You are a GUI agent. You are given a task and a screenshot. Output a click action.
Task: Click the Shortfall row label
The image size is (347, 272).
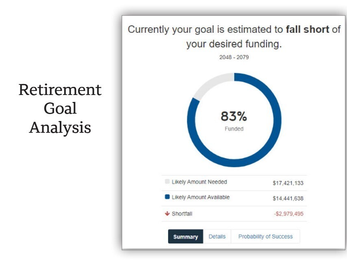182,214
